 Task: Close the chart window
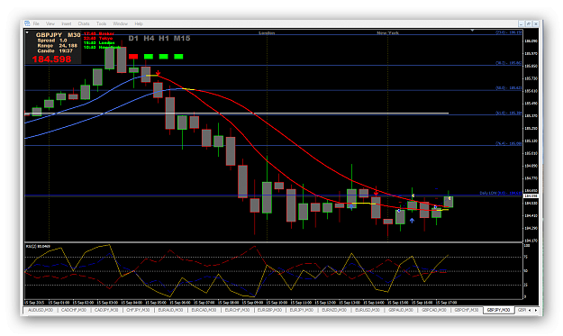point(536,23)
